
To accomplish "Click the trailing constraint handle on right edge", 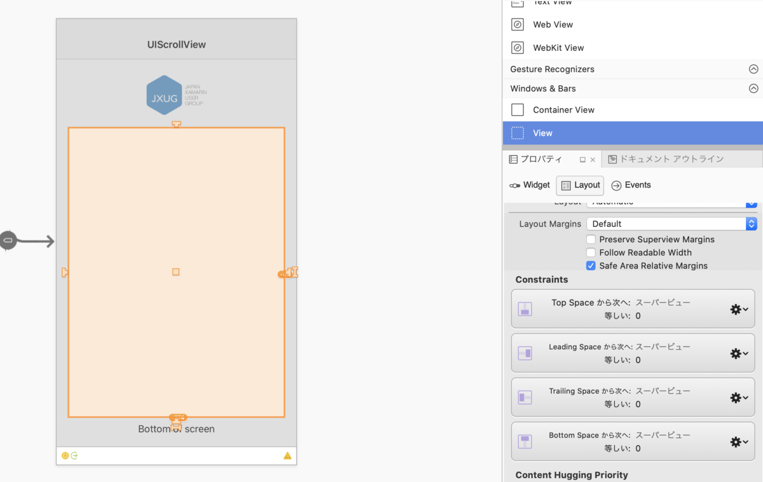I will pos(289,272).
